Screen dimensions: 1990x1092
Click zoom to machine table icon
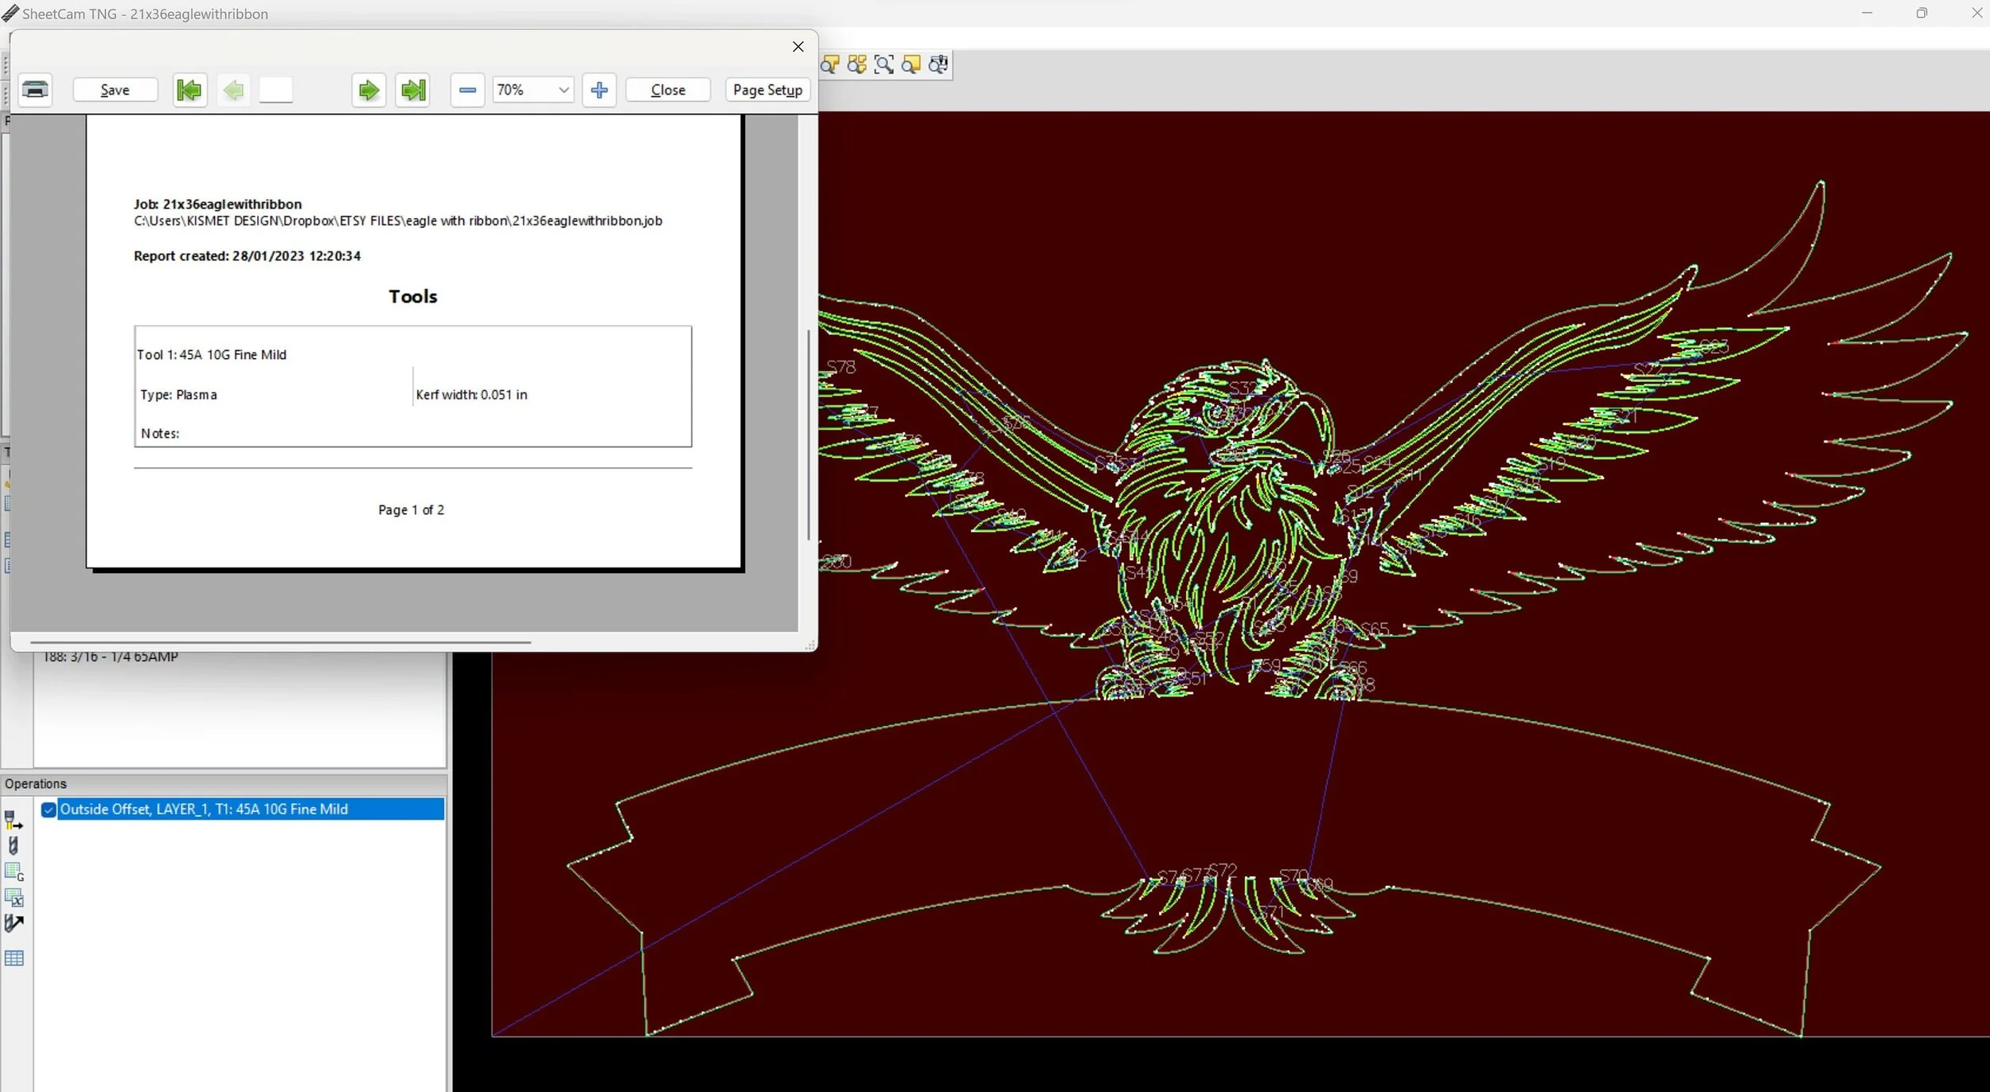tap(938, 65)
